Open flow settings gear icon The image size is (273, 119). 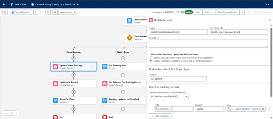click(x=55, y=12)
